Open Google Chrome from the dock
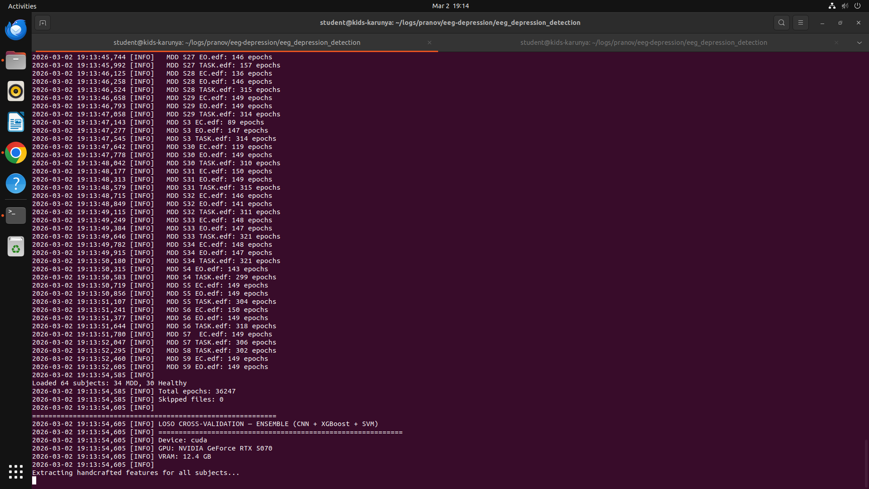 (x=16, y=153)
